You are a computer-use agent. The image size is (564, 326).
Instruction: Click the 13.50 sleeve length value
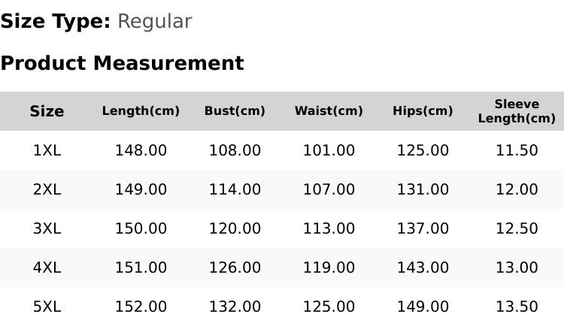(x=517, y=307)
